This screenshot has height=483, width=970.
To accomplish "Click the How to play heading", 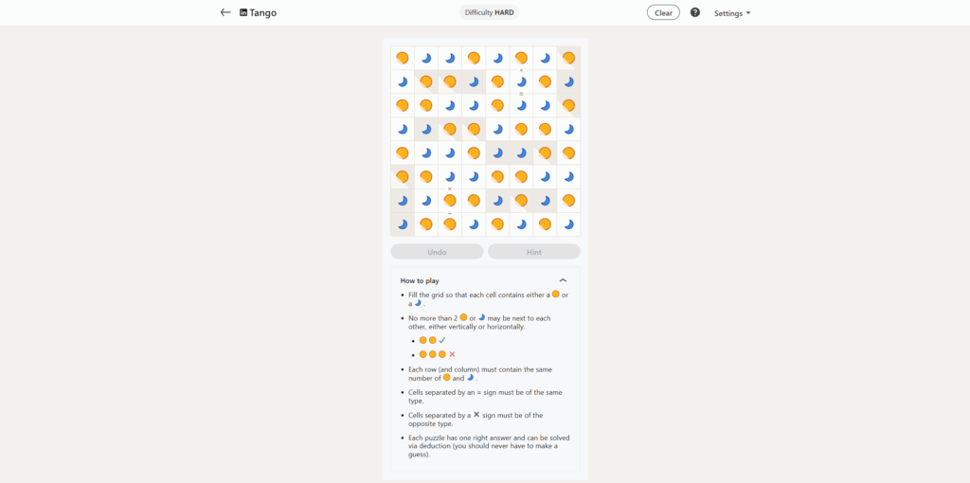I will pos(420,280).
